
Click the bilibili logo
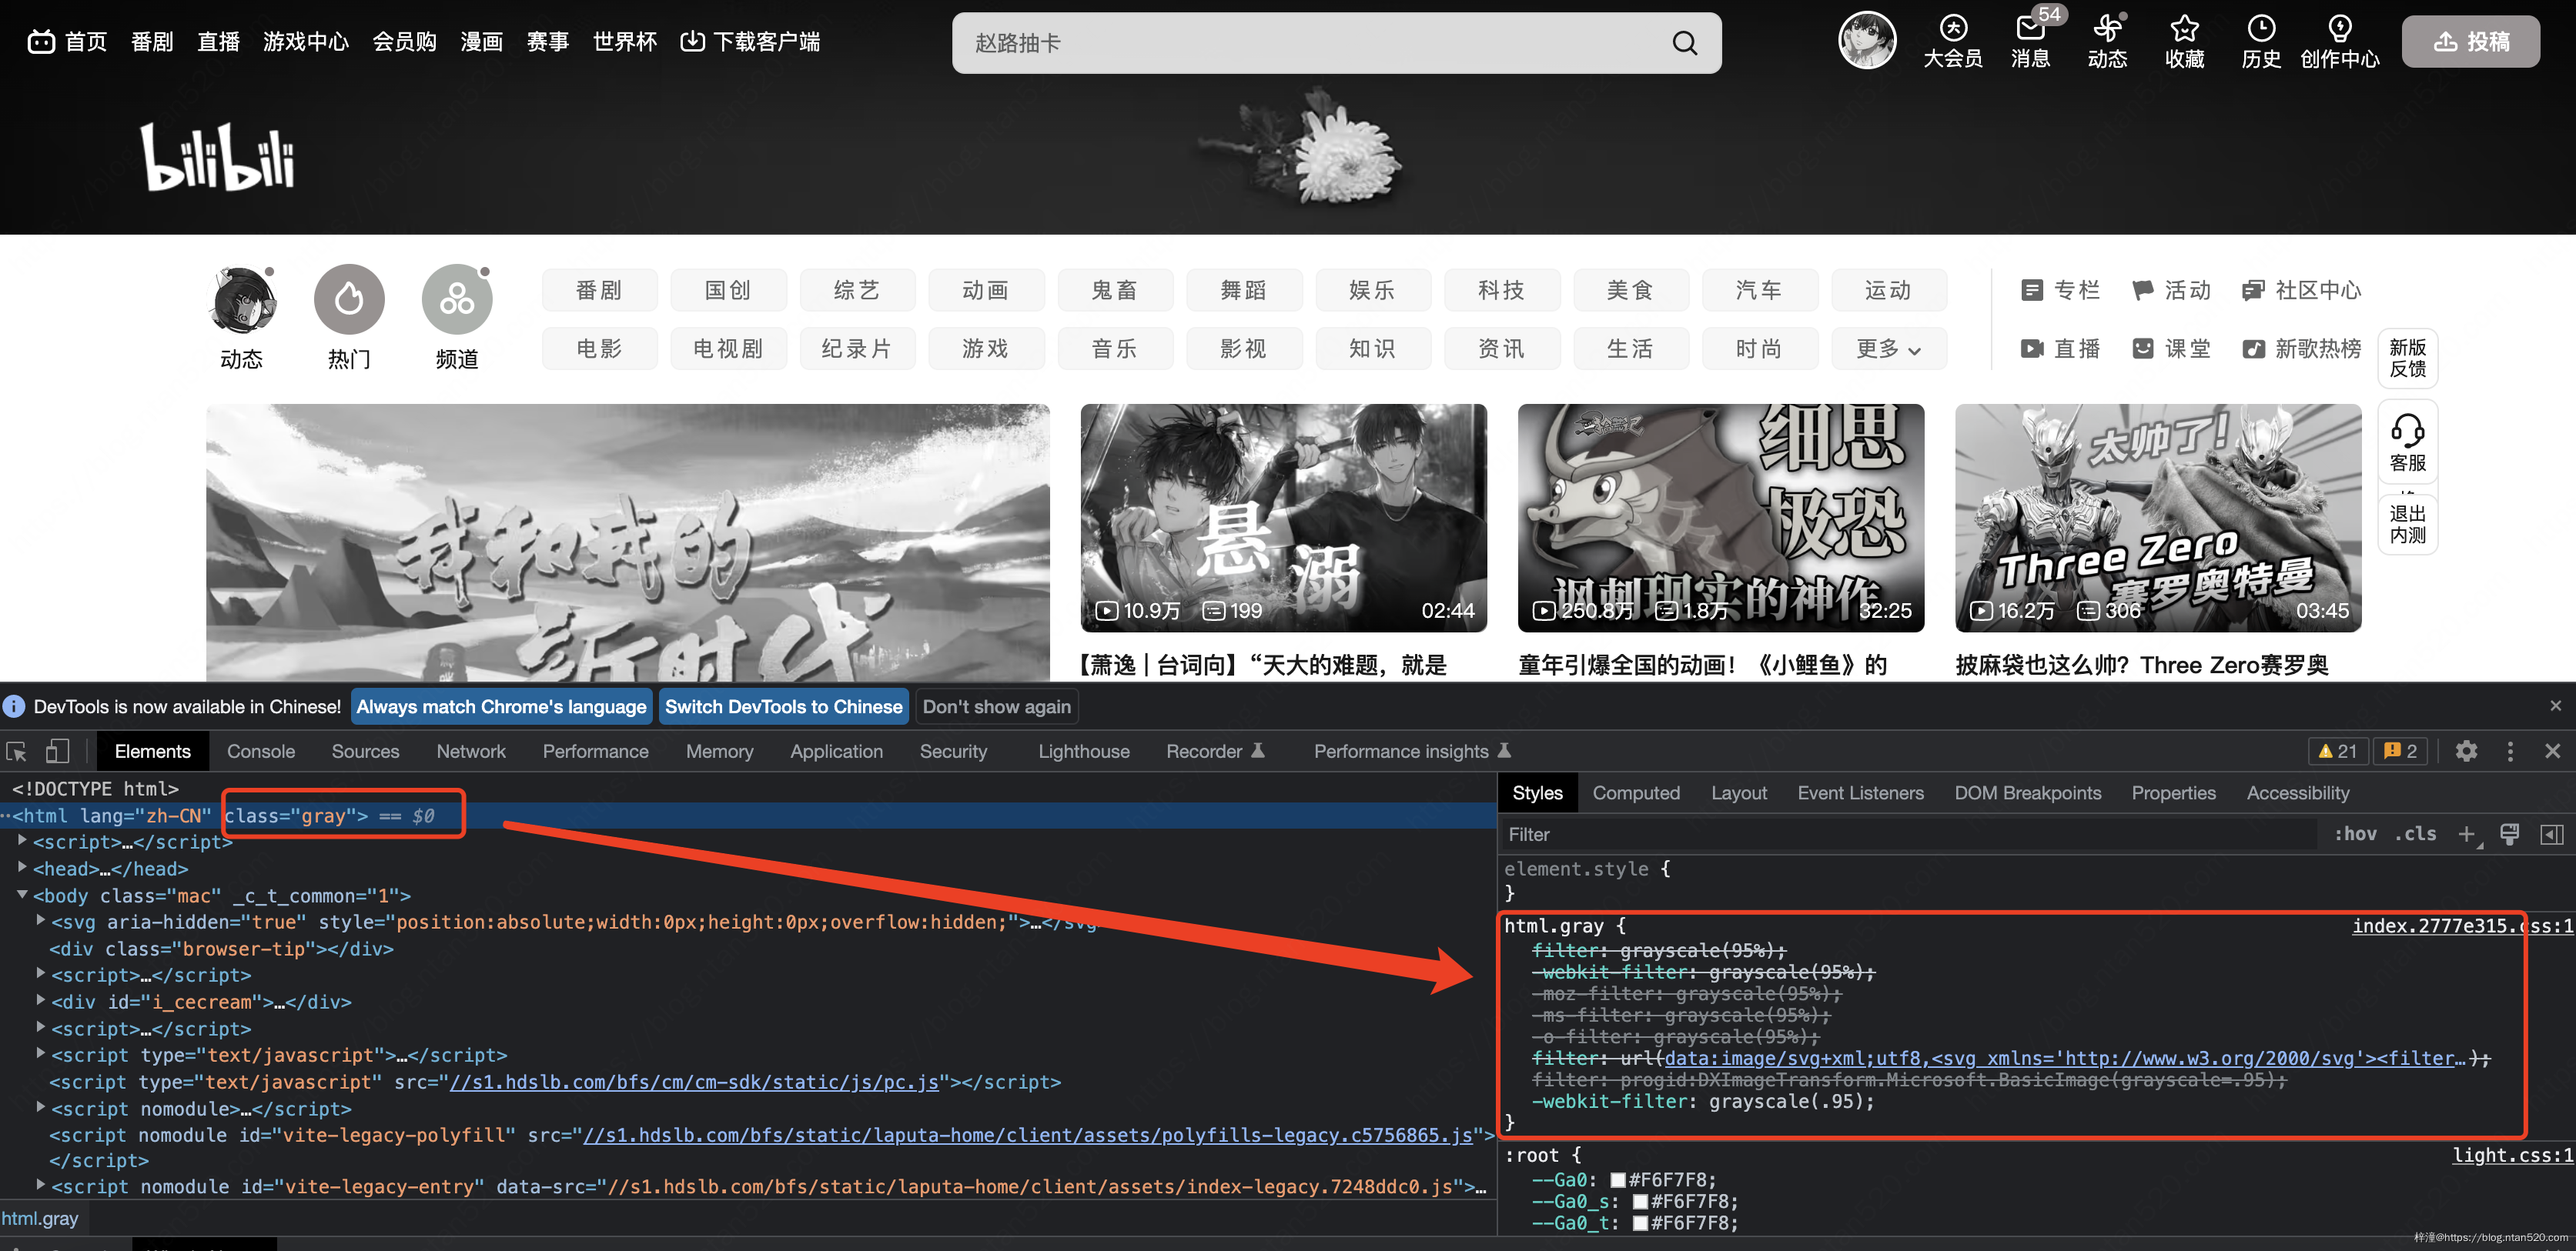tap(217, 156)
